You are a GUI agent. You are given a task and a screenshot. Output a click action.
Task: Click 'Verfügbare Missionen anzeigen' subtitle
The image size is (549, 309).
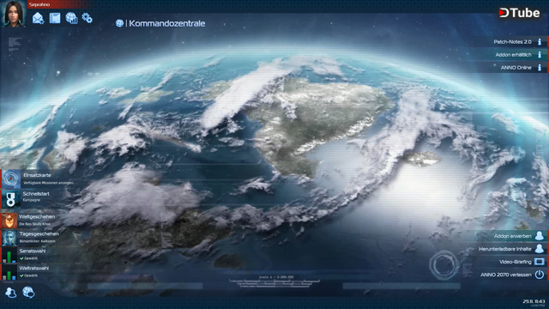point(49,183)
